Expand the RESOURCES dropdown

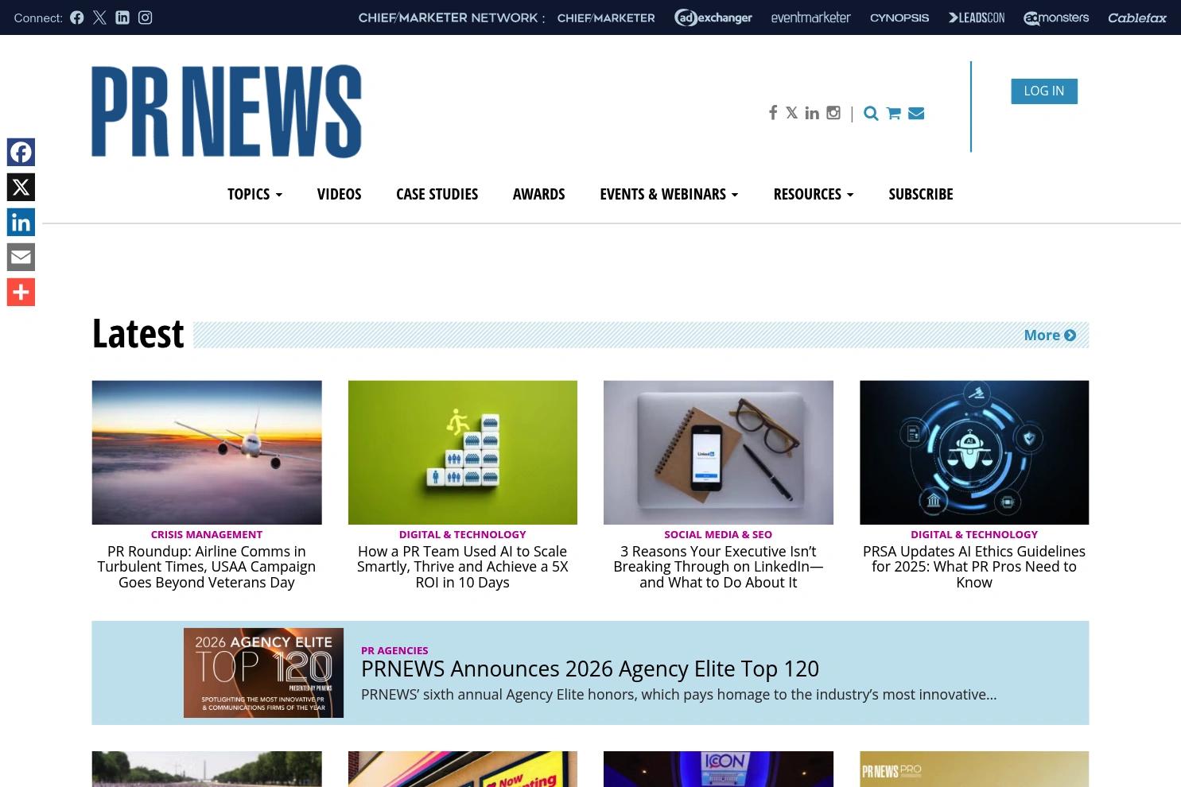pyautogui.click(x=813, y=193)
